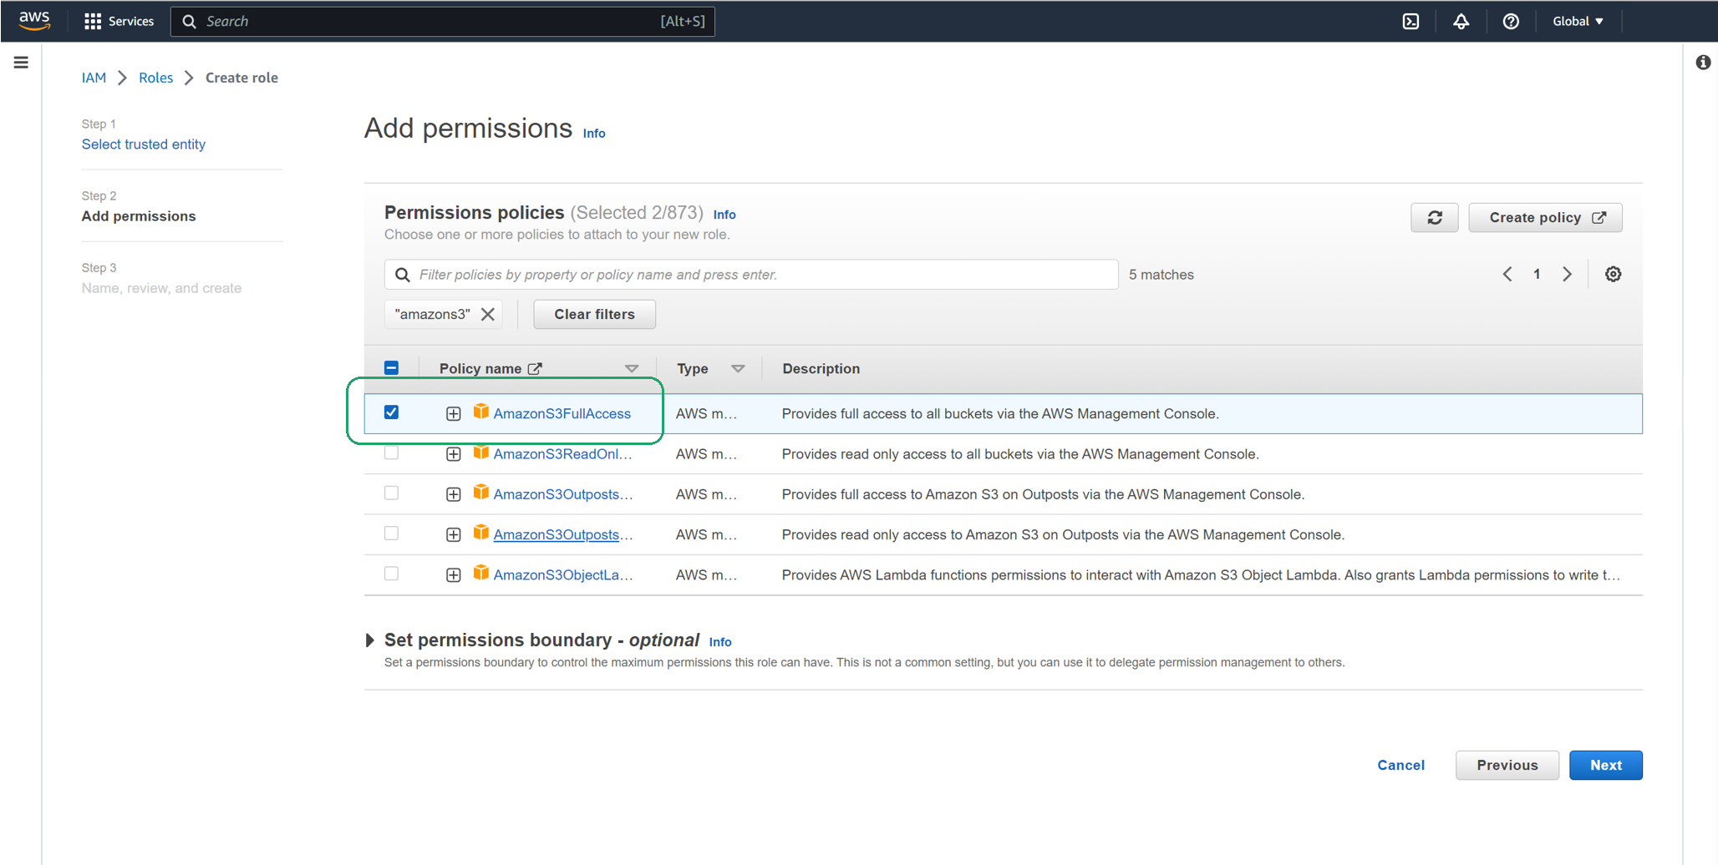
Task: Open AmazonS3ObjectLa… policy link
Action: (x=562, y=574)
